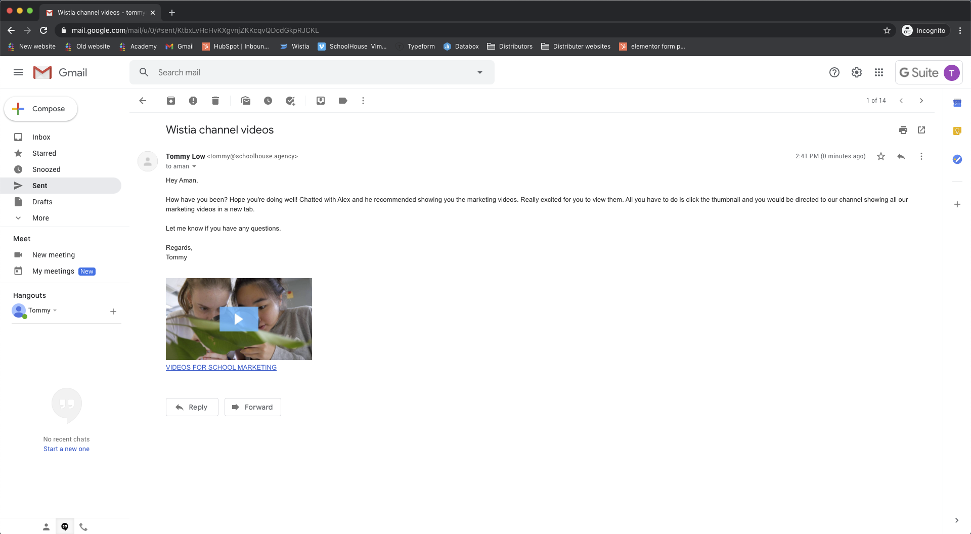
Task: Open Starred folder
Action: pyautogui.click(x=61, y=153)
